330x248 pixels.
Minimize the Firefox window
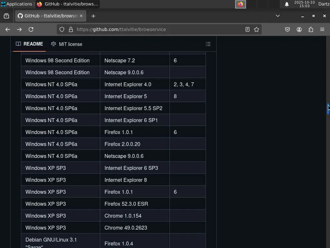pos(302,16)
